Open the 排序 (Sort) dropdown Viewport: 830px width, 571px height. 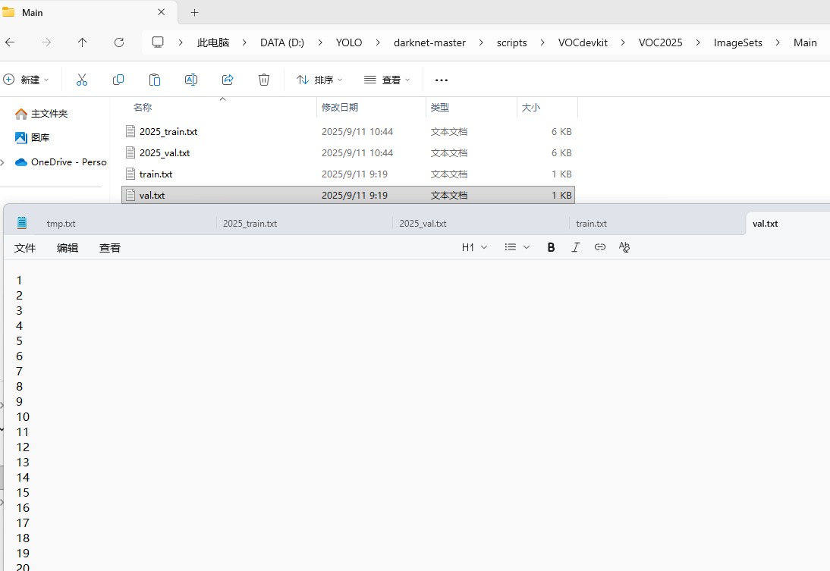319,80
